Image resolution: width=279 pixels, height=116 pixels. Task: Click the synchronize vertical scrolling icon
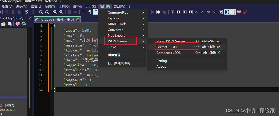(x=69, y=12)
